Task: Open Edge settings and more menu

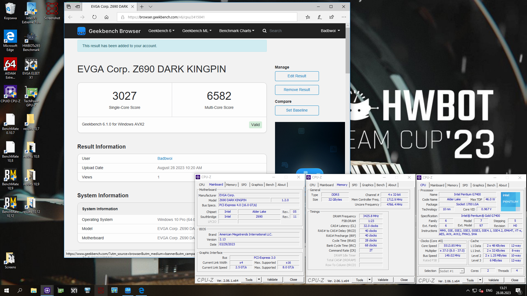Action: [x=344, y=17]
